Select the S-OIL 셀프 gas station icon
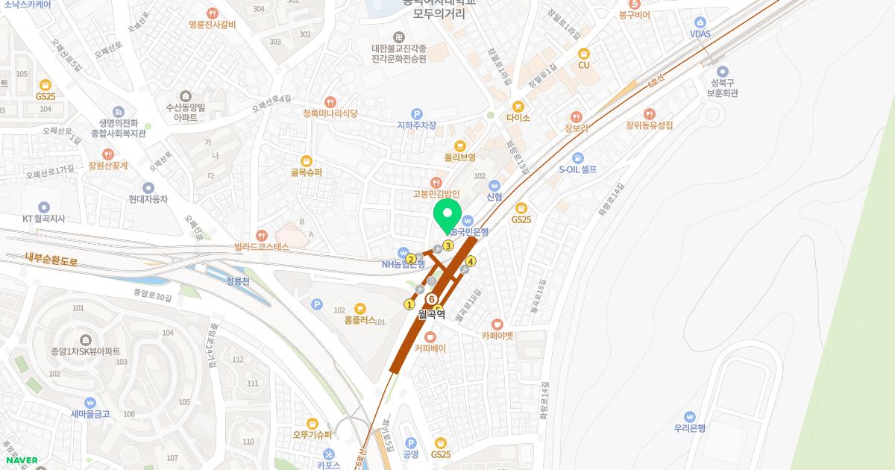 [577, 157]
